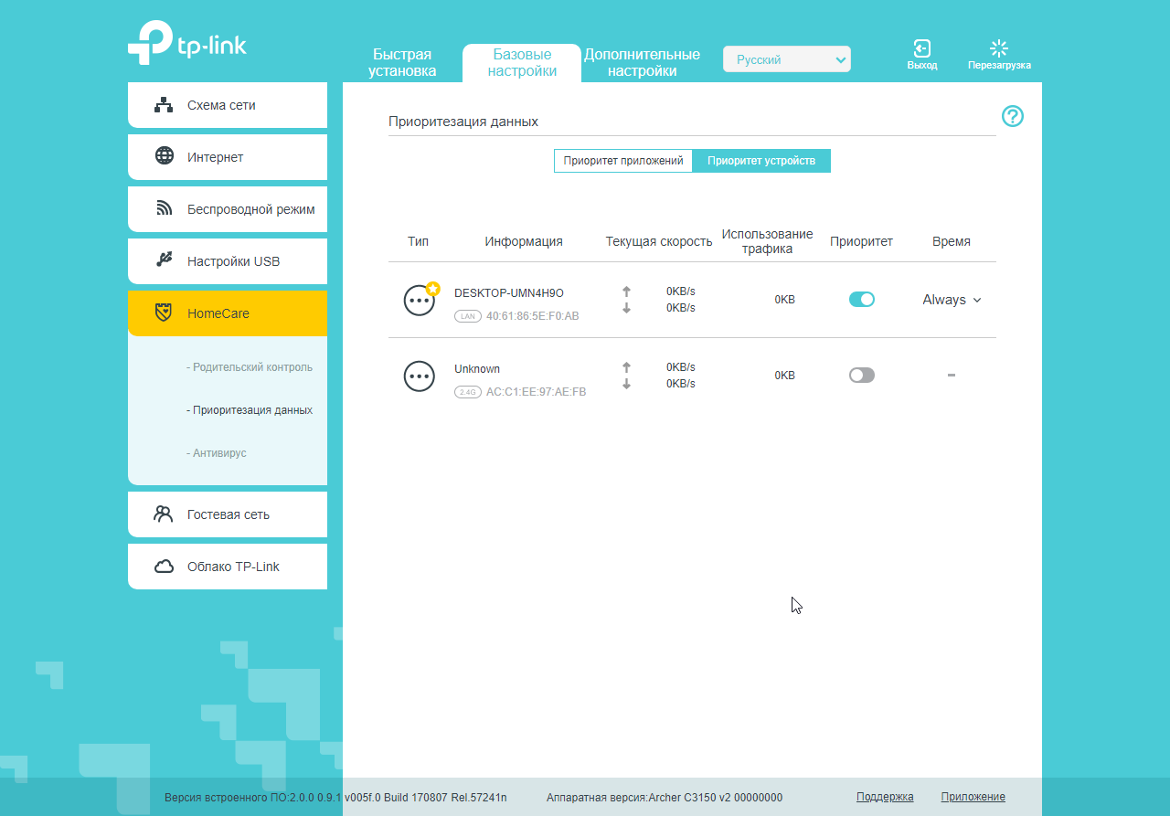Click device type icon for Unknown device
Viewport: 1170px width, 816px height.
click(x=420, y=376)
